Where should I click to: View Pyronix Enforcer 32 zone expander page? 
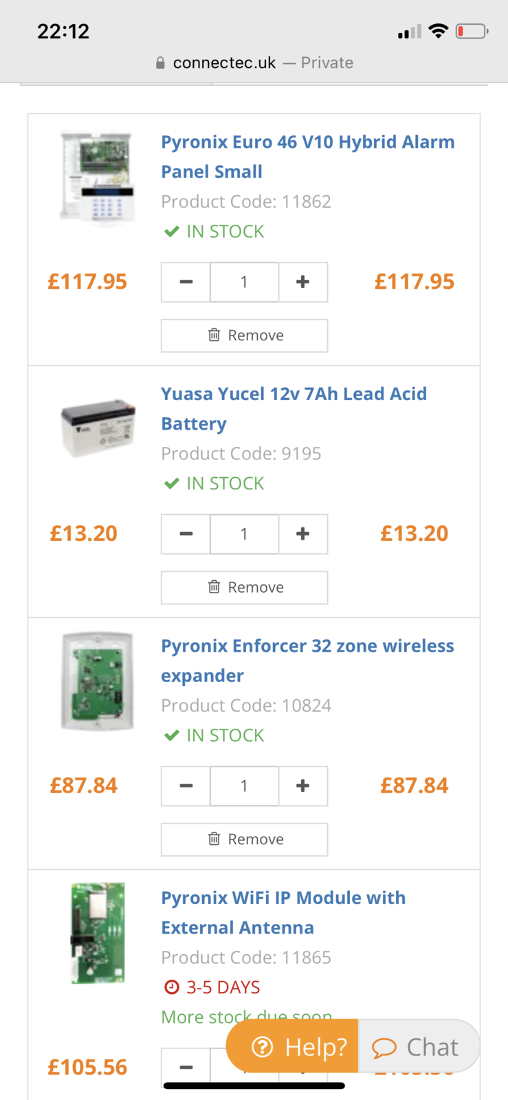(307, 660)
